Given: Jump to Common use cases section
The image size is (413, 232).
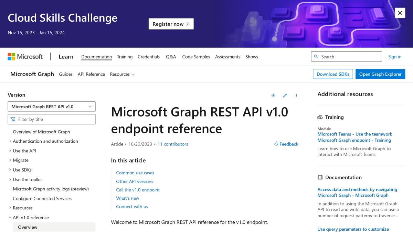Looking at the screenshot, I should pos(135,173).
